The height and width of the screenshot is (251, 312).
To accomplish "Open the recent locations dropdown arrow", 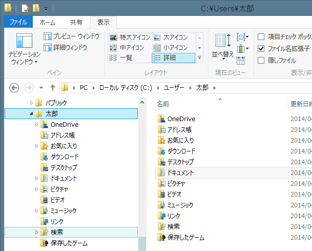I will [x=41, y=87].
